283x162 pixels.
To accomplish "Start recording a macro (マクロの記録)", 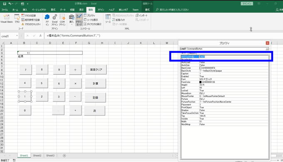I will point(29,15).
